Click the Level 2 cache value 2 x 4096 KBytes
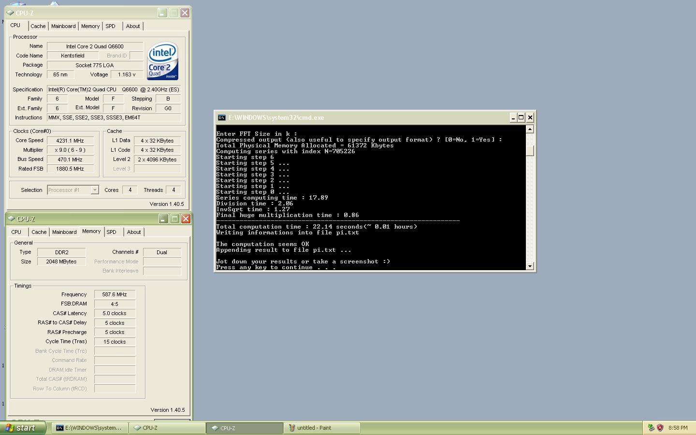 pyautogui.click(x=158, y=159)
